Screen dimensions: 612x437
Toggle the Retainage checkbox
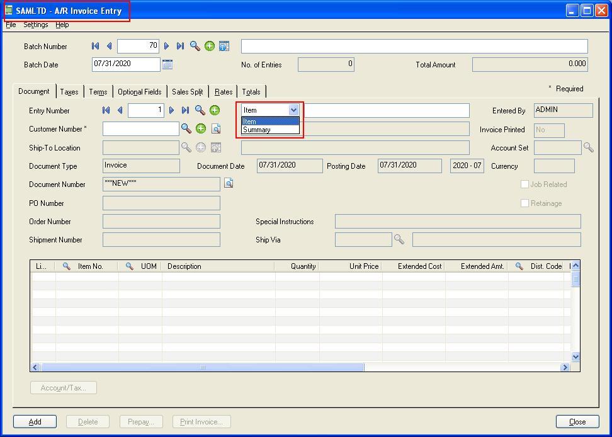(524, 203)
